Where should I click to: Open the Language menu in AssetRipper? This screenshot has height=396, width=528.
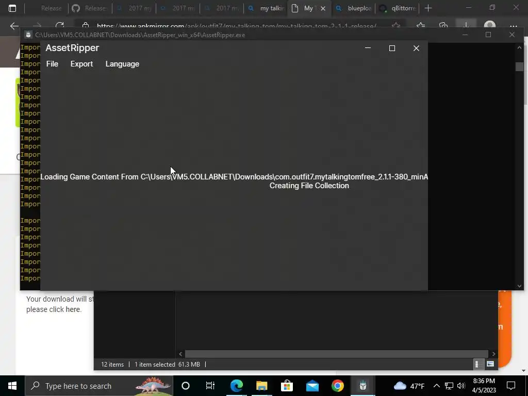click(122, 64)
